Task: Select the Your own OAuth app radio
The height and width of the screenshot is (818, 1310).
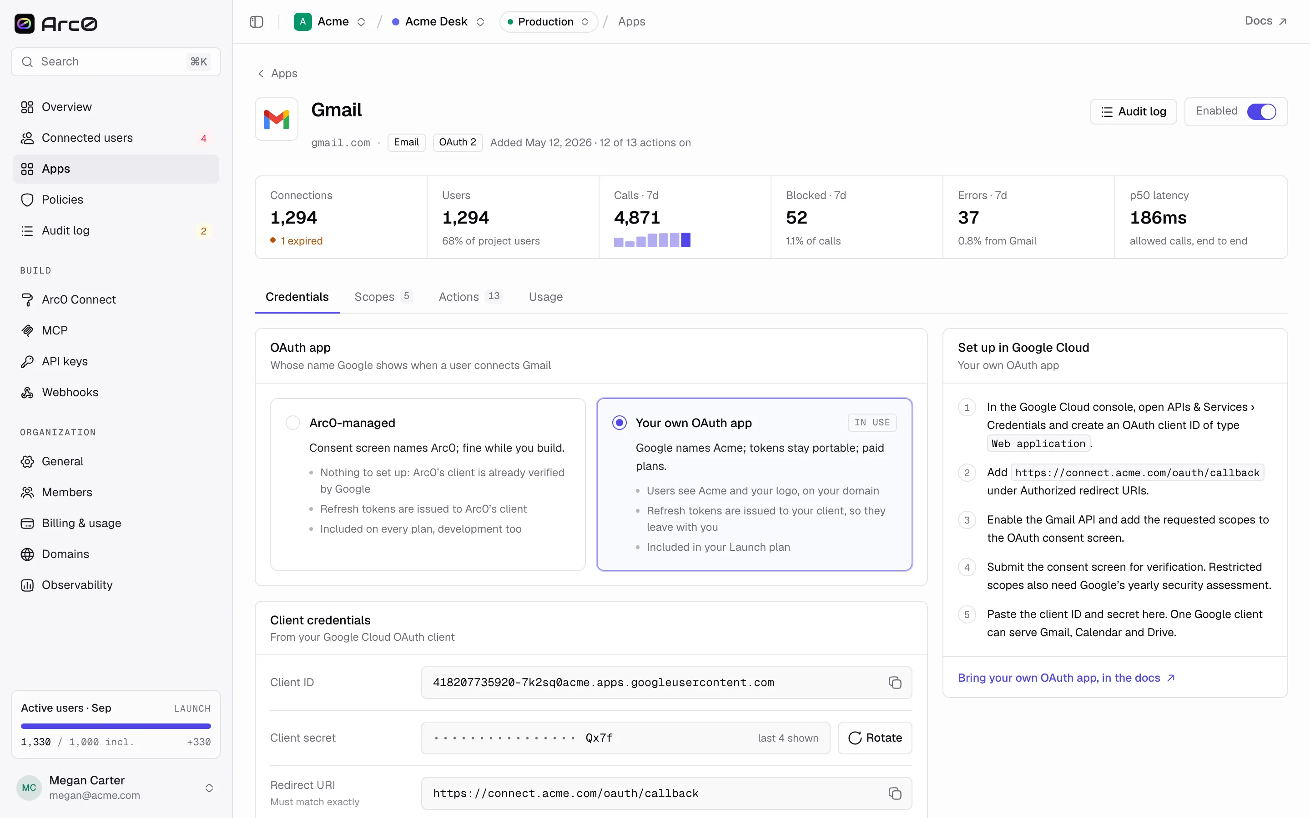Action: [x=619, y=423]
